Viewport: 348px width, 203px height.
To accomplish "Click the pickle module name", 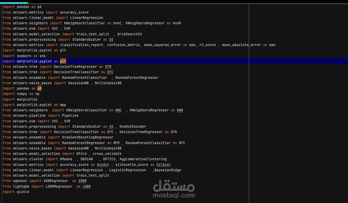I will click(23, 192).
